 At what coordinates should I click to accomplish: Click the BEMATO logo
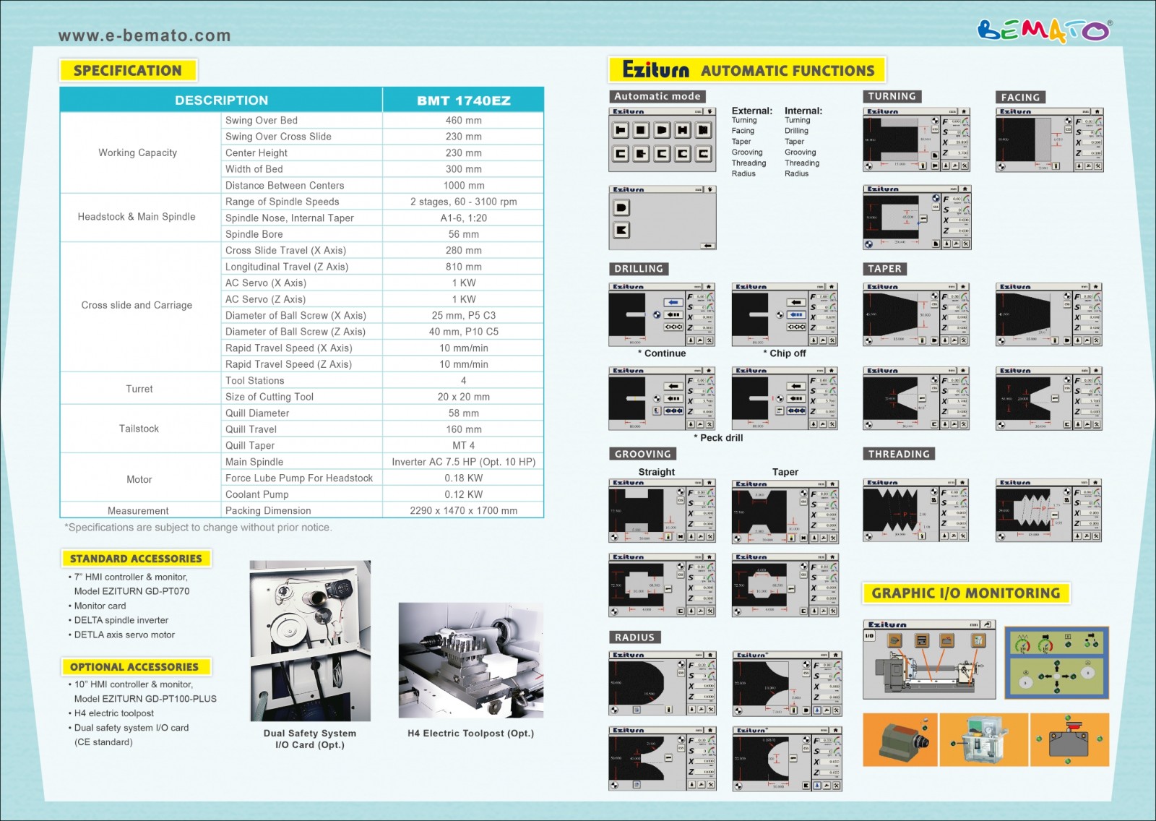click(1045, 30)
